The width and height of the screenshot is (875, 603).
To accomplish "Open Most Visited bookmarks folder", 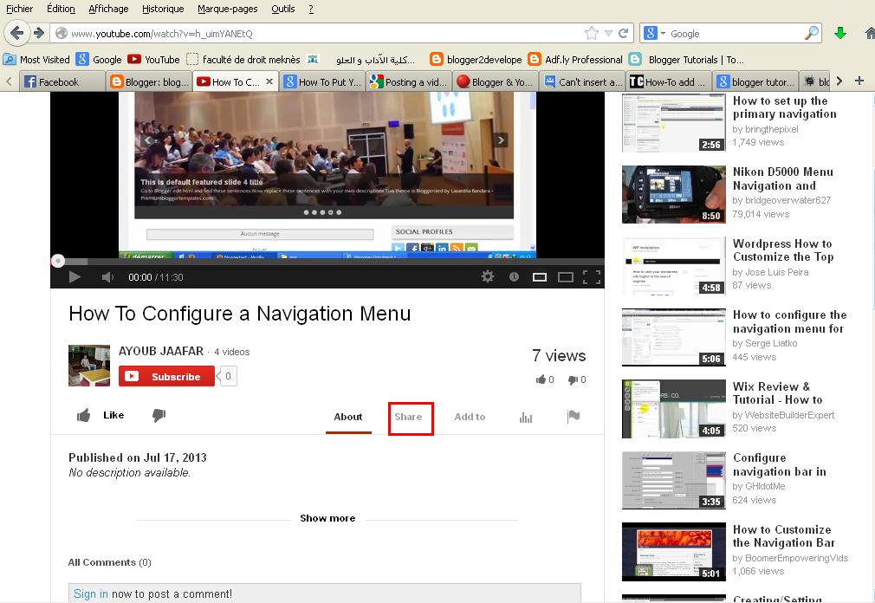I will (37, 59).
